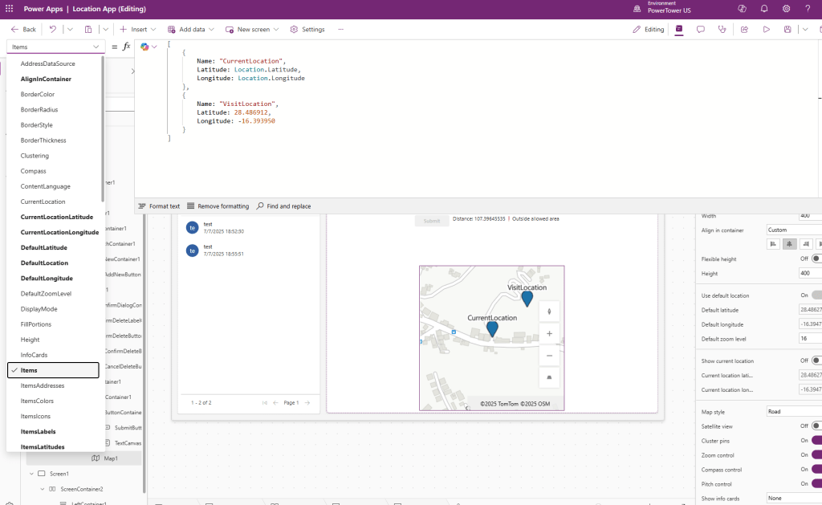Click Format text button
This screenshot has height=505, width=822.
tap(159, 206)
